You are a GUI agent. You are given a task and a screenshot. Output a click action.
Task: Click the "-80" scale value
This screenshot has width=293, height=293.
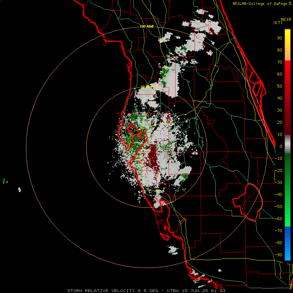(x=278, y=243)
